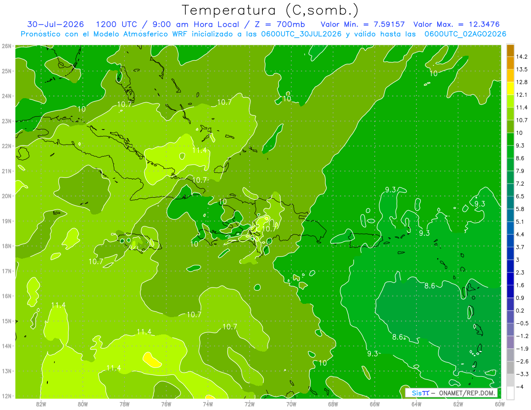Click the "66W" longitude axis label
531x410 pixels.
click(x=375, y=404)
